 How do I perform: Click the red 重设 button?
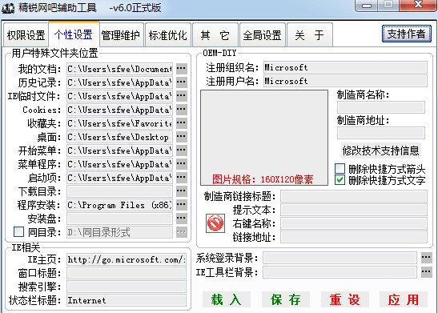click(345, 299)
